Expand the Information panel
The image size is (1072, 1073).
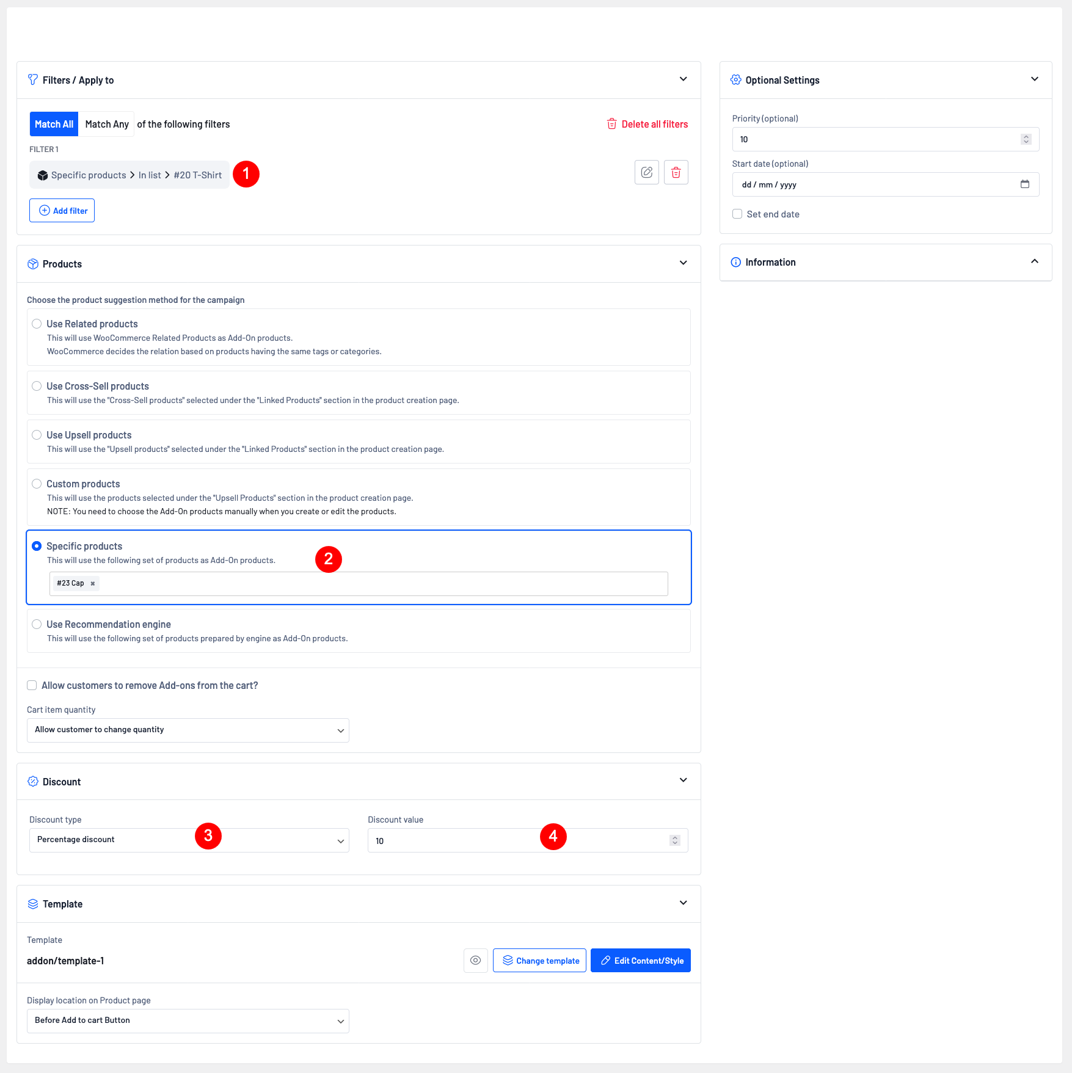[1034, 262]
